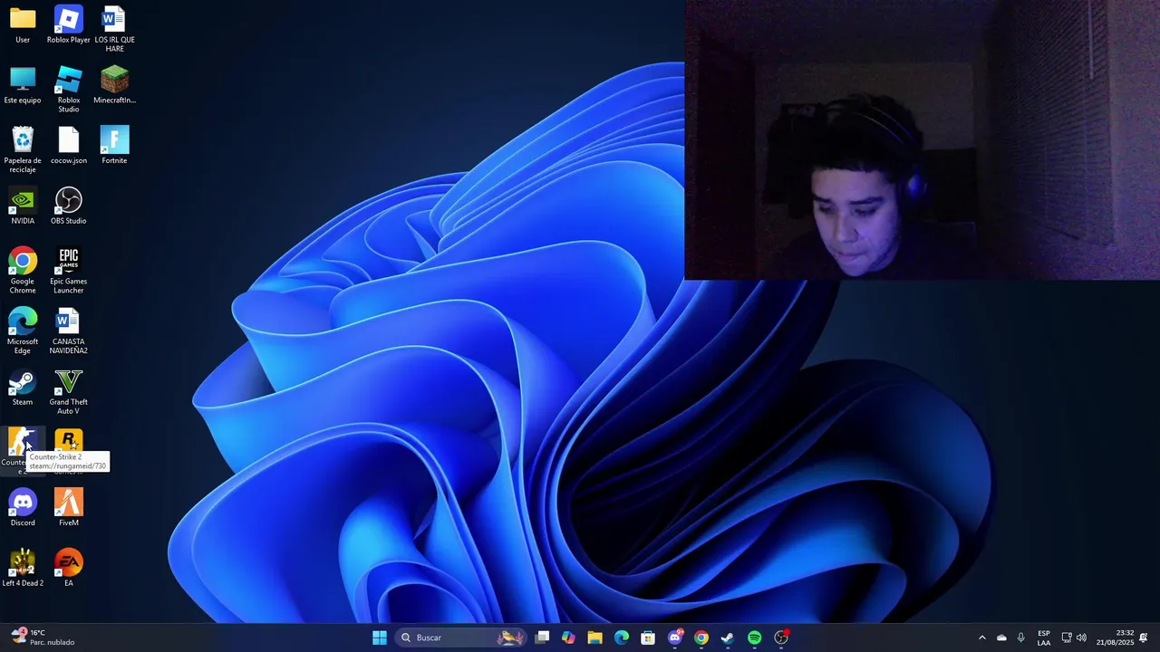
Task: Select the Este equipo desktop icon
Action: [x=23, y=86]
